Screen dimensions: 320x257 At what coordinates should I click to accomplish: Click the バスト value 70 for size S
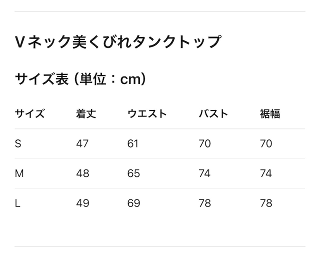coord(205,144)
